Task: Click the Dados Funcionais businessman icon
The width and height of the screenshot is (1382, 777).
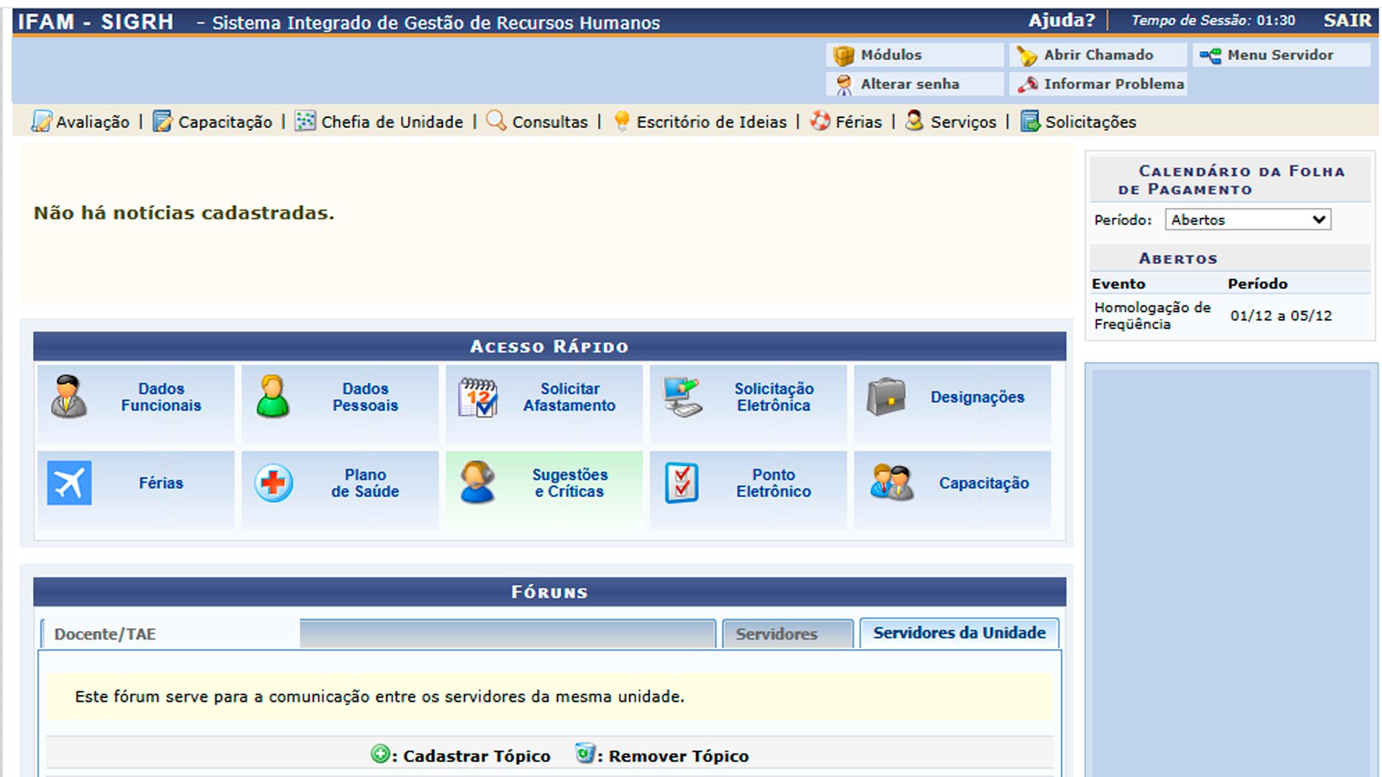Action: [69, 396]
